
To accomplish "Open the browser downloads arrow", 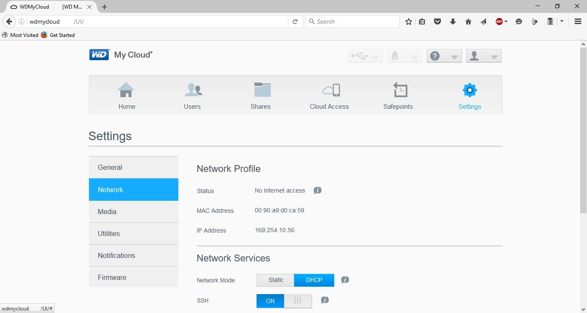I will pyautogui.click(x=453, y=21).
